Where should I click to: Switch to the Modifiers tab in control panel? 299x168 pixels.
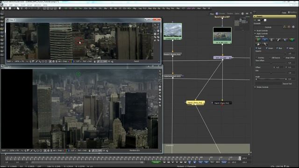coord(293,13)
